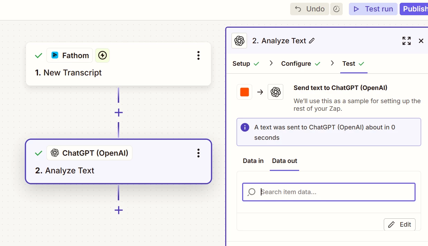The width and height of the screenshot is (428, 246).
Task: Start a Test run
Action: pos(373,9)
